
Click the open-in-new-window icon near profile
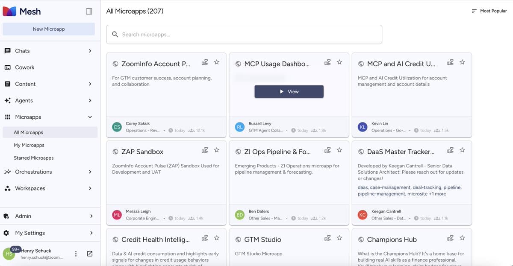point(89,254)
